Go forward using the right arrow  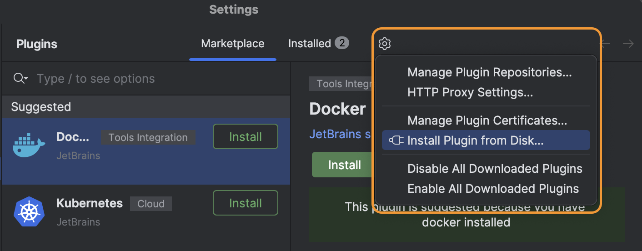[628, 44]
